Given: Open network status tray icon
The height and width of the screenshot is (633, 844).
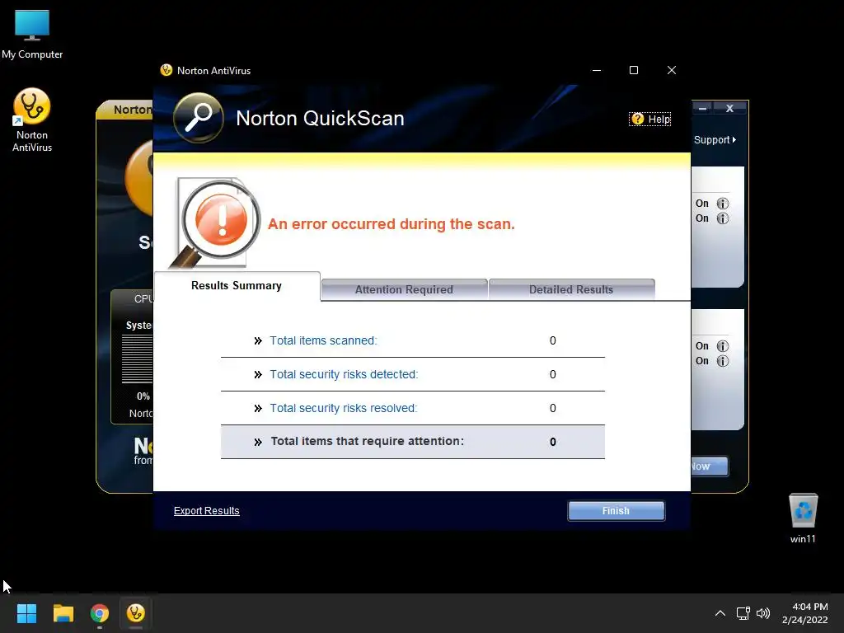Looking at the screenshot, I should click(x=743, y=613).
